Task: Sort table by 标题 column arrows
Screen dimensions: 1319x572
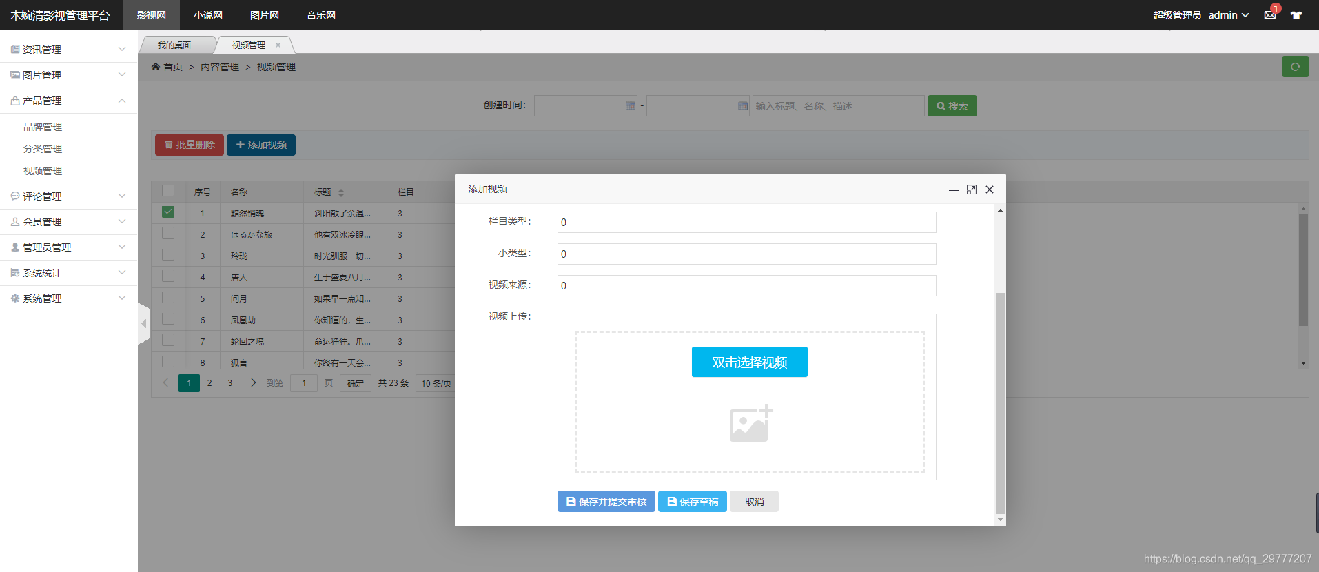Action: 341,193
